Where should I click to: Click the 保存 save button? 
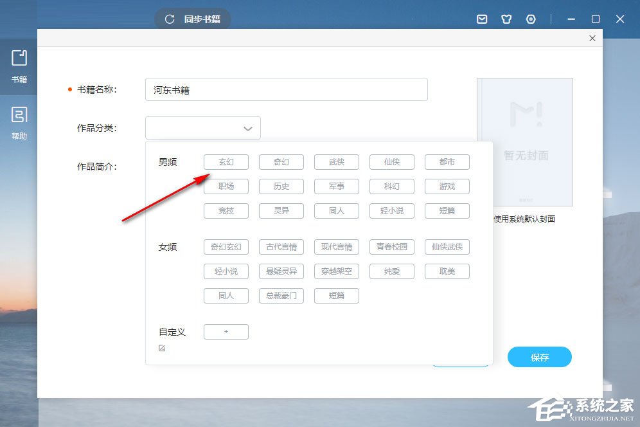click(x=539, y=357)
